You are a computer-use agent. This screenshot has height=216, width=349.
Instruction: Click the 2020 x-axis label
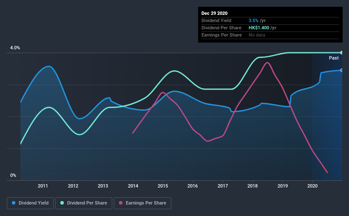click(x=312, y=186)
